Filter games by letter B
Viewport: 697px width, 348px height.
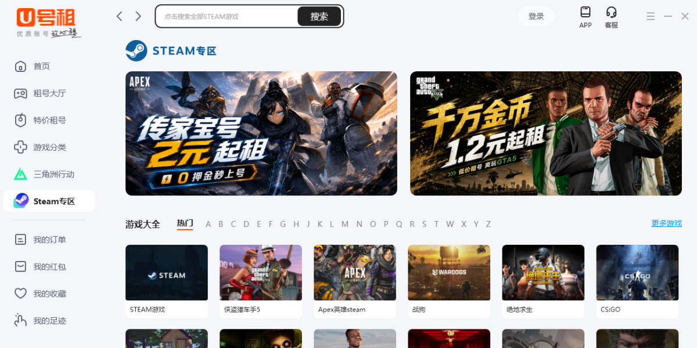[x=221, y=224]
